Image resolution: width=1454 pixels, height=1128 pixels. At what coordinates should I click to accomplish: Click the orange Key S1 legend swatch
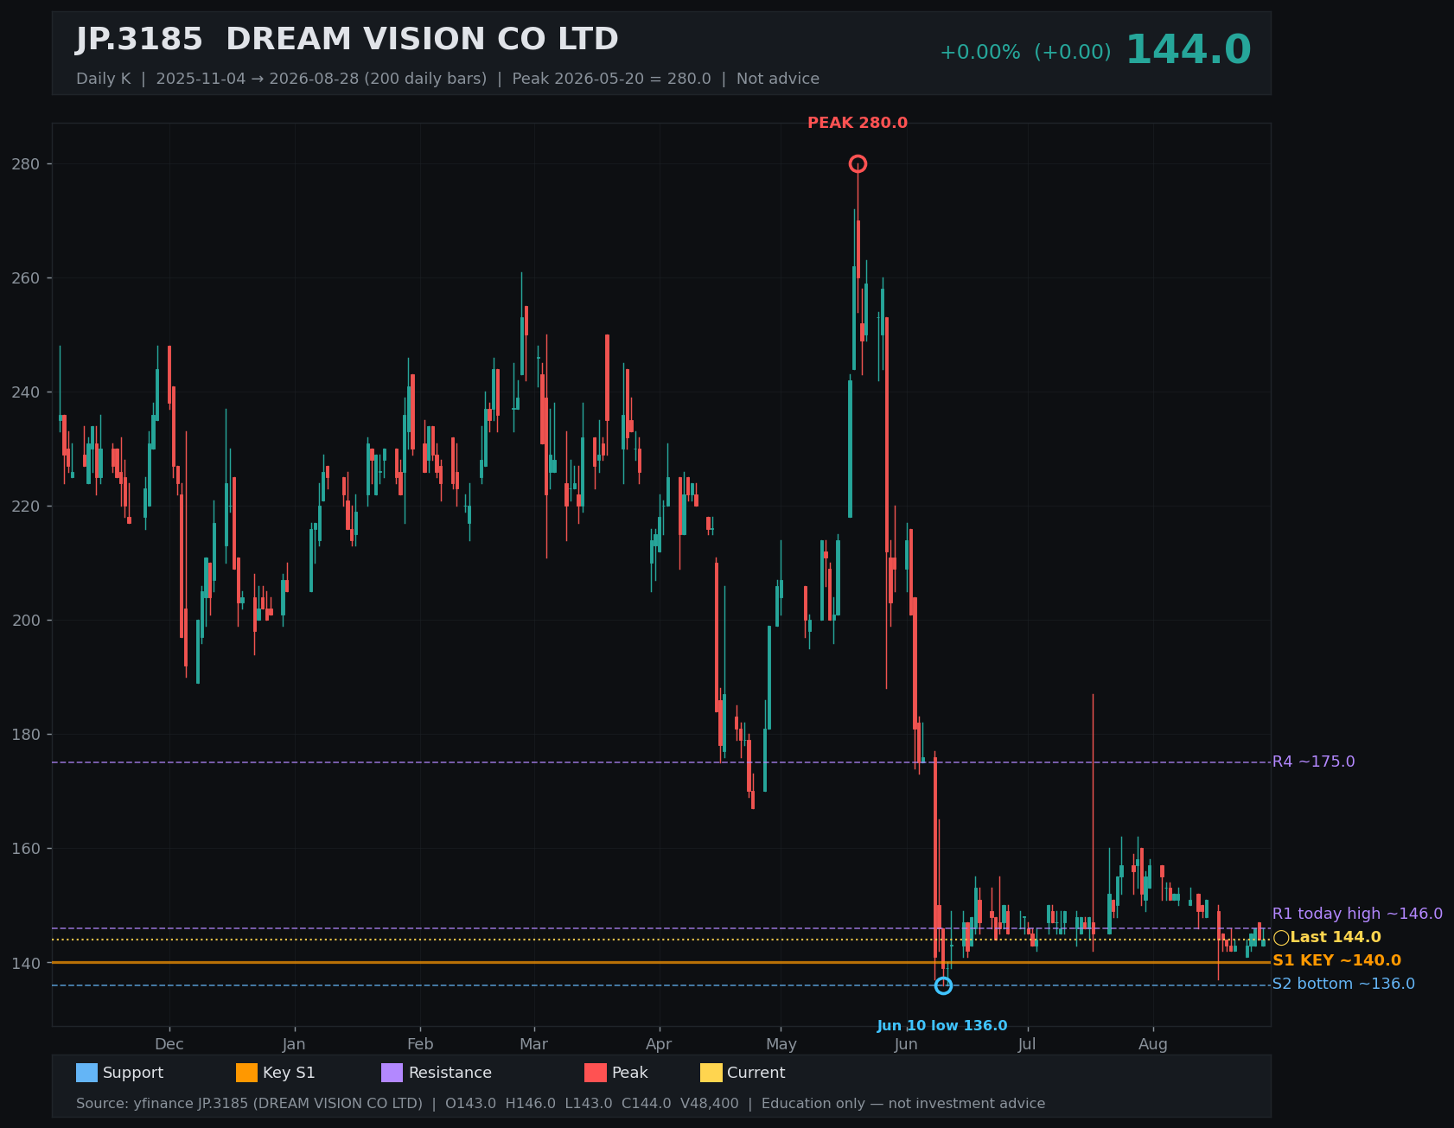(246, 1073)
